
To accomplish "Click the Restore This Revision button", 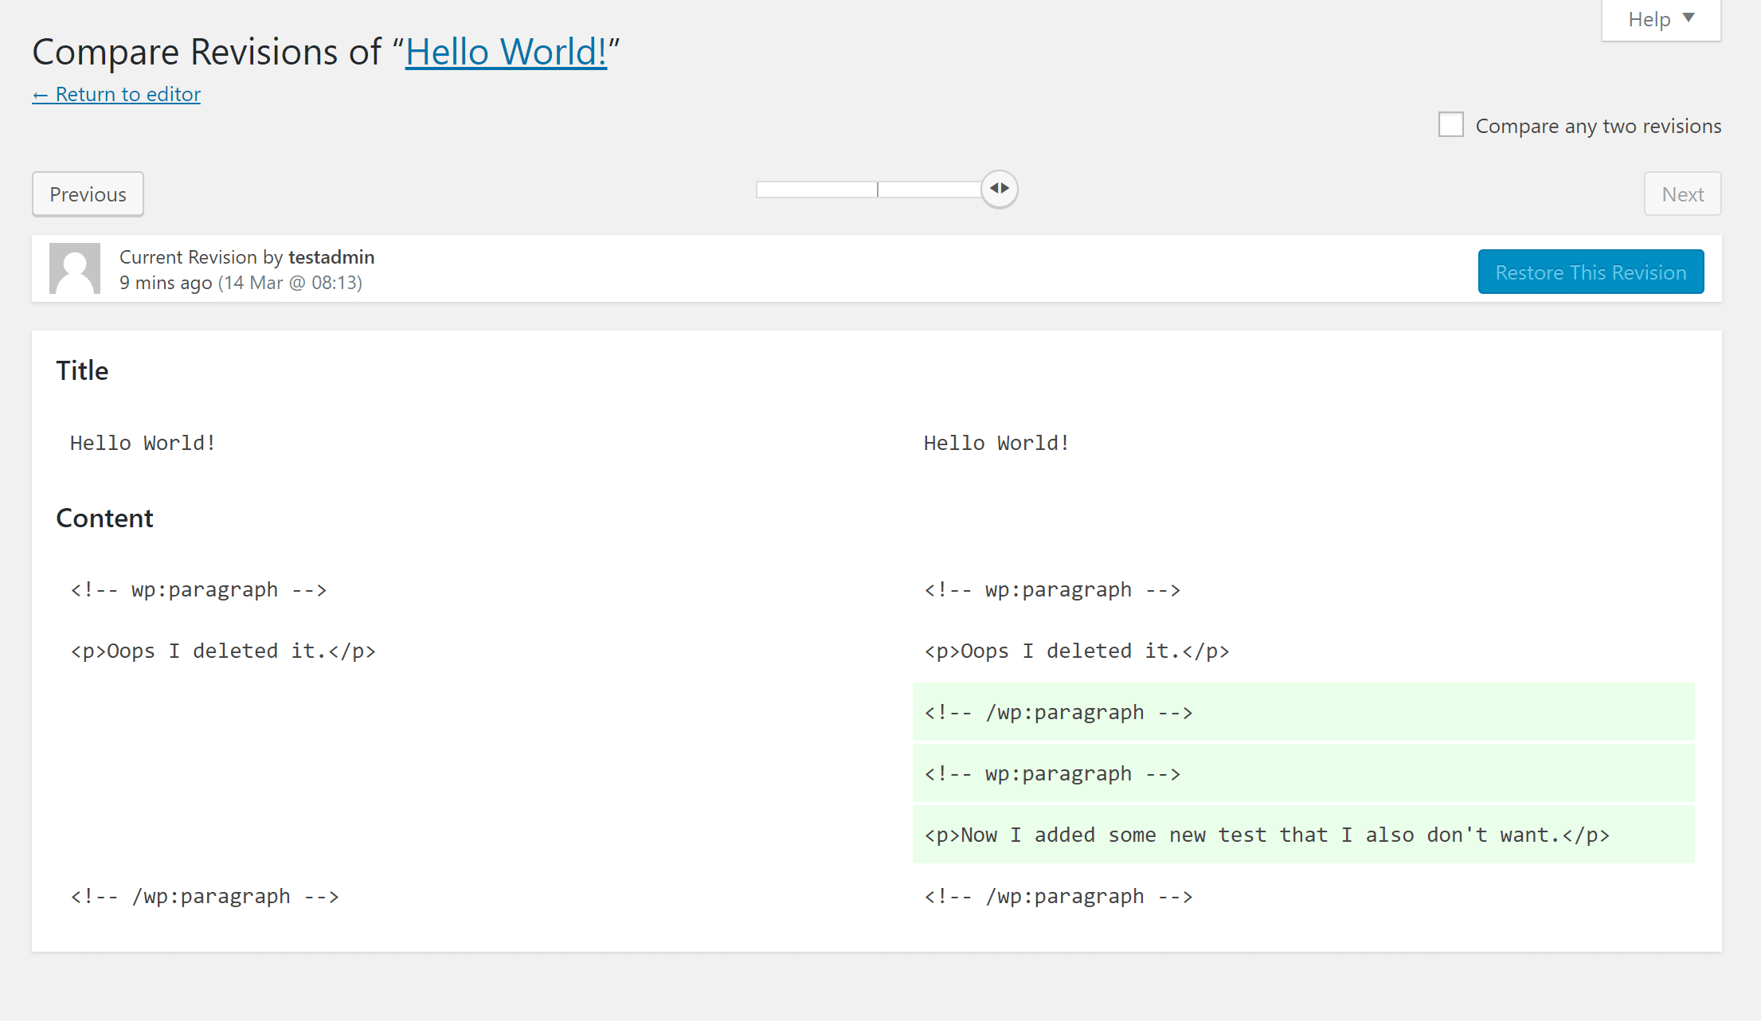I will (1590, 271).
